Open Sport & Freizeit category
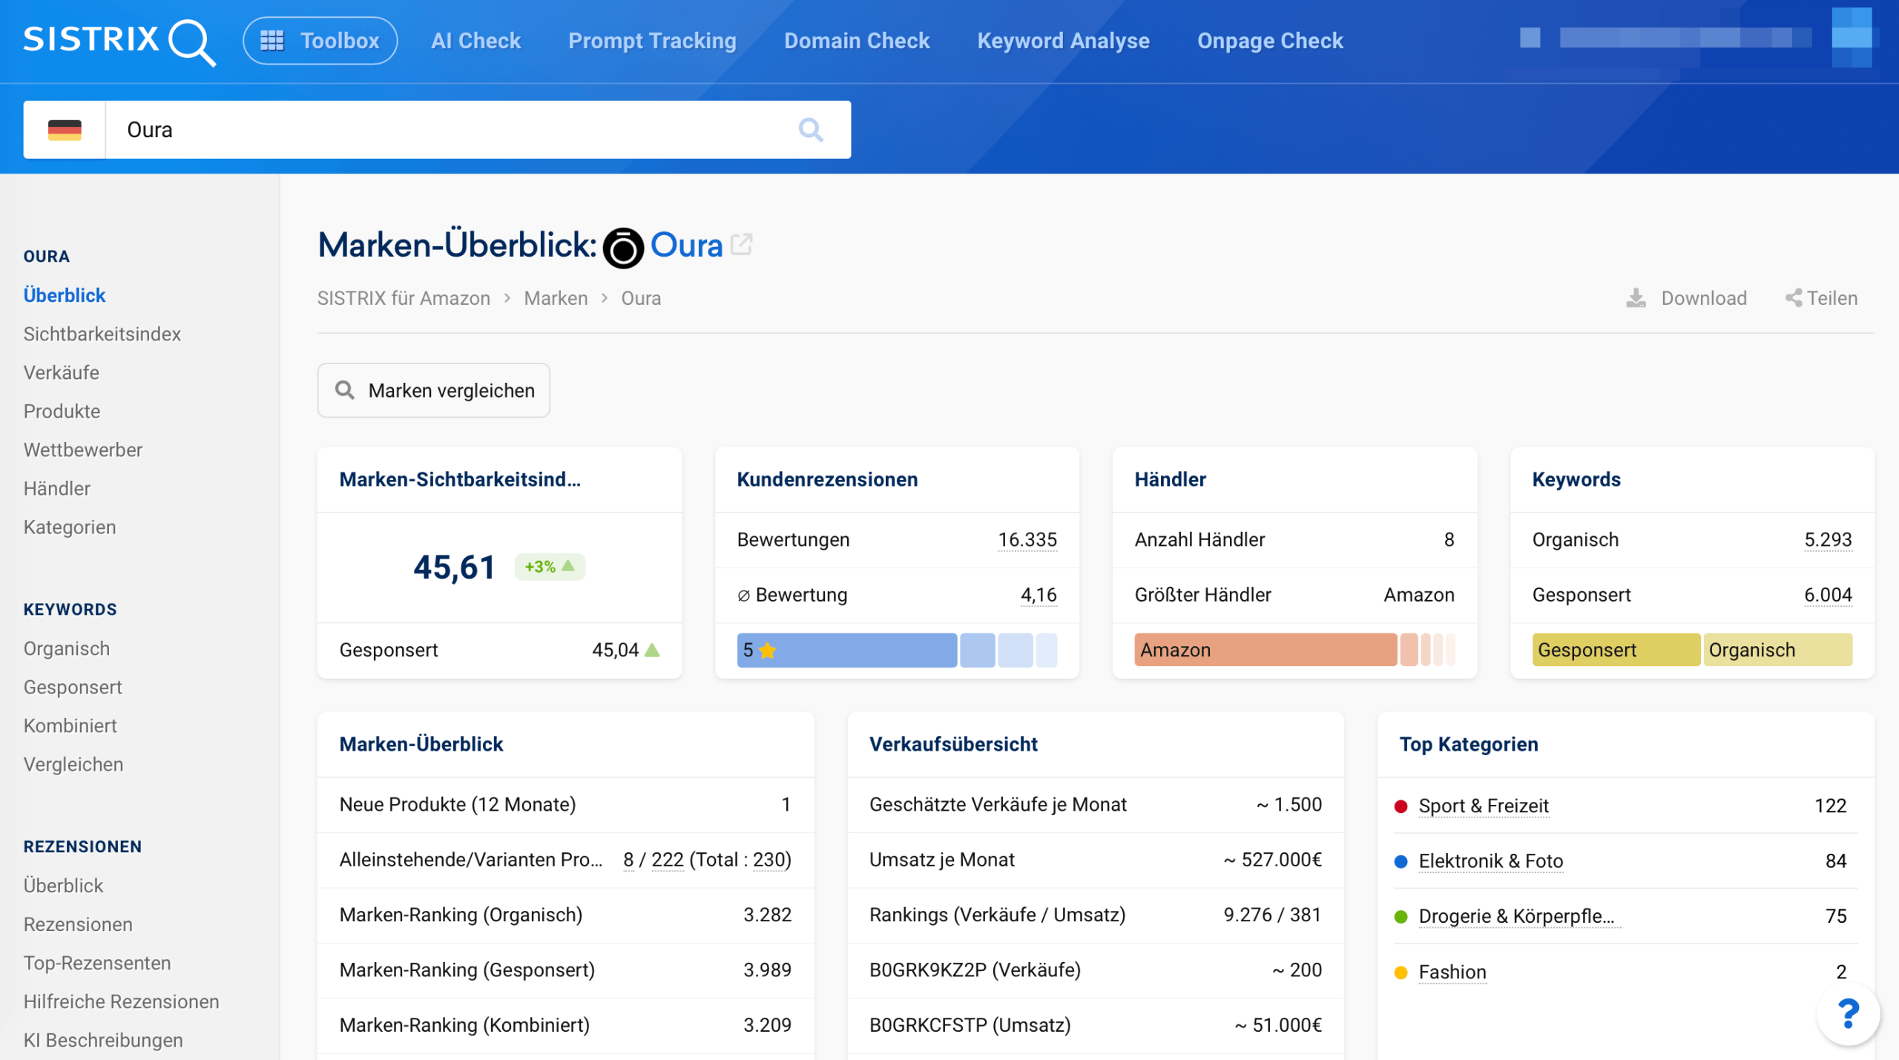The height and width of the screenshot is (1060, 1899). pos(1484,806)
